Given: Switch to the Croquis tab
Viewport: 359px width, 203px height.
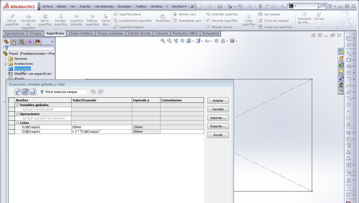Looking at the screenshot, I should (x=35, y=34).
